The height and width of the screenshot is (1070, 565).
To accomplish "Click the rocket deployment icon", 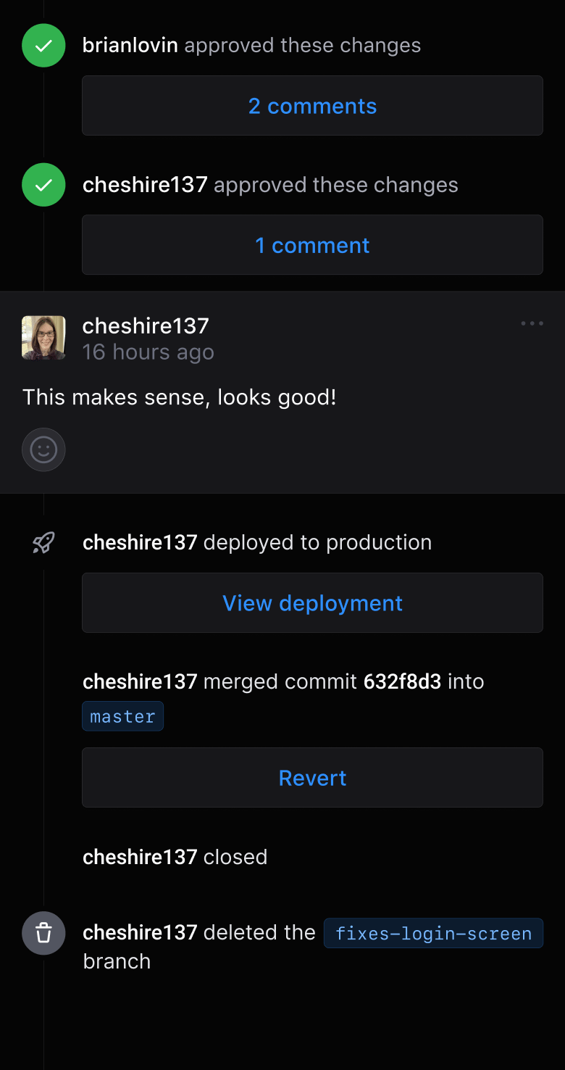I will pos(42,542).
